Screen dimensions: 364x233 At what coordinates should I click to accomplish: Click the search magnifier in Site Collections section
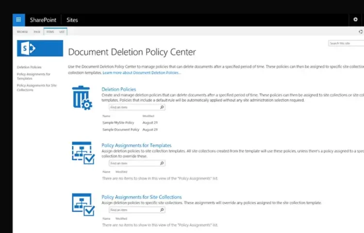(x=162, y=210)
